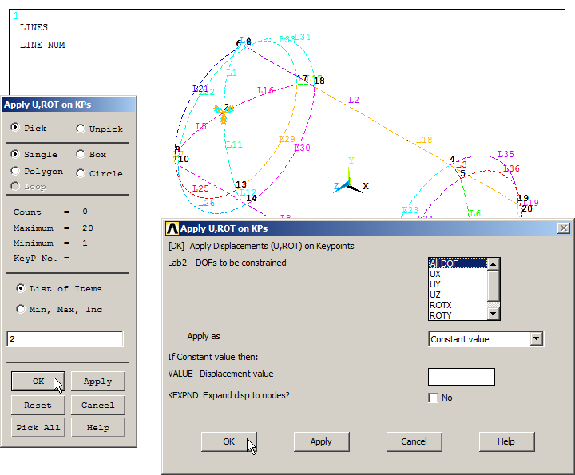This screenshot has height=475, width=575.
Task: Click line label L26 in the viewport
Action: click(x=207, y=203)
